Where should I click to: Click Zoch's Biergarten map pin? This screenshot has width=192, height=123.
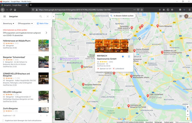[x=158, y=26]
